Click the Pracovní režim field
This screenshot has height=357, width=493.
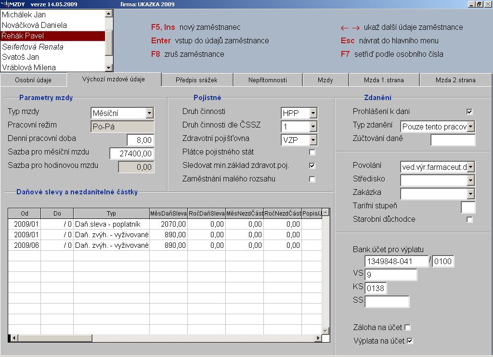point(122,127)
